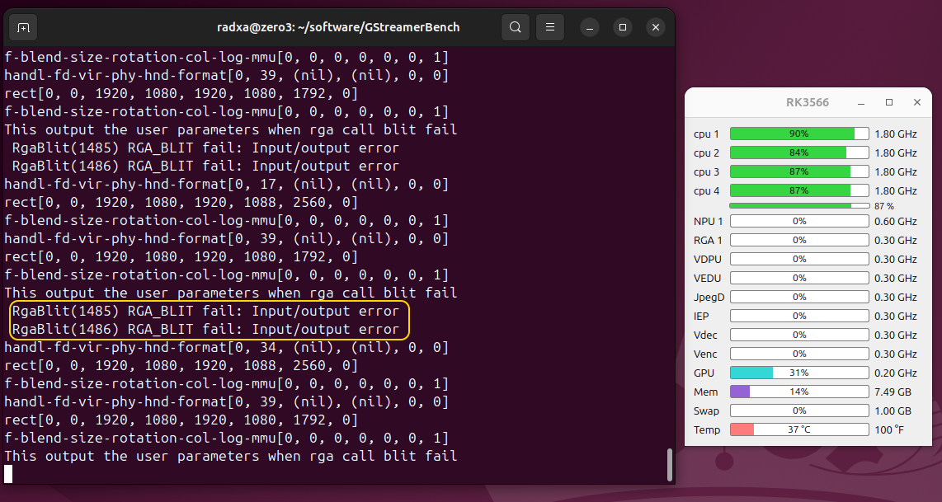Click the Swap usage bar

[x=799, y=411]
